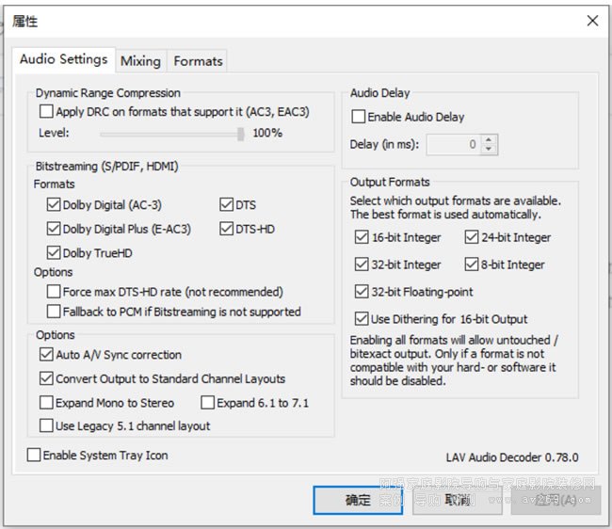Click the 确定 confirm button

click(358, 500)
